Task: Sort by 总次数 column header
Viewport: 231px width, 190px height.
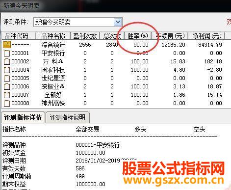Action: pos(112,36)
